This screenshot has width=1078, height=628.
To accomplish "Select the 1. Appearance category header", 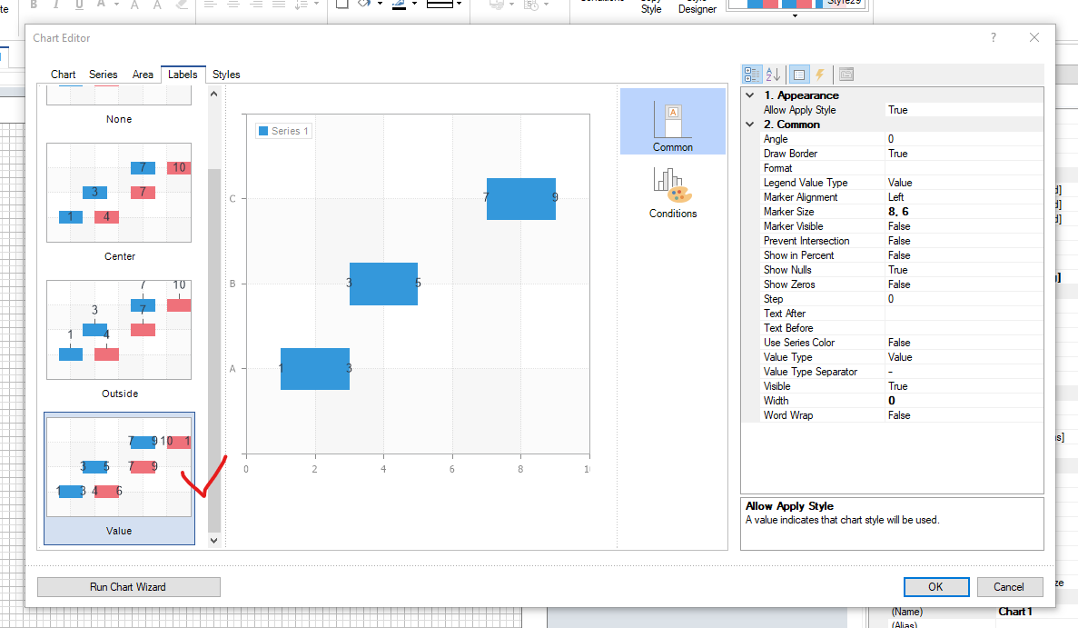I will (893, 95).
